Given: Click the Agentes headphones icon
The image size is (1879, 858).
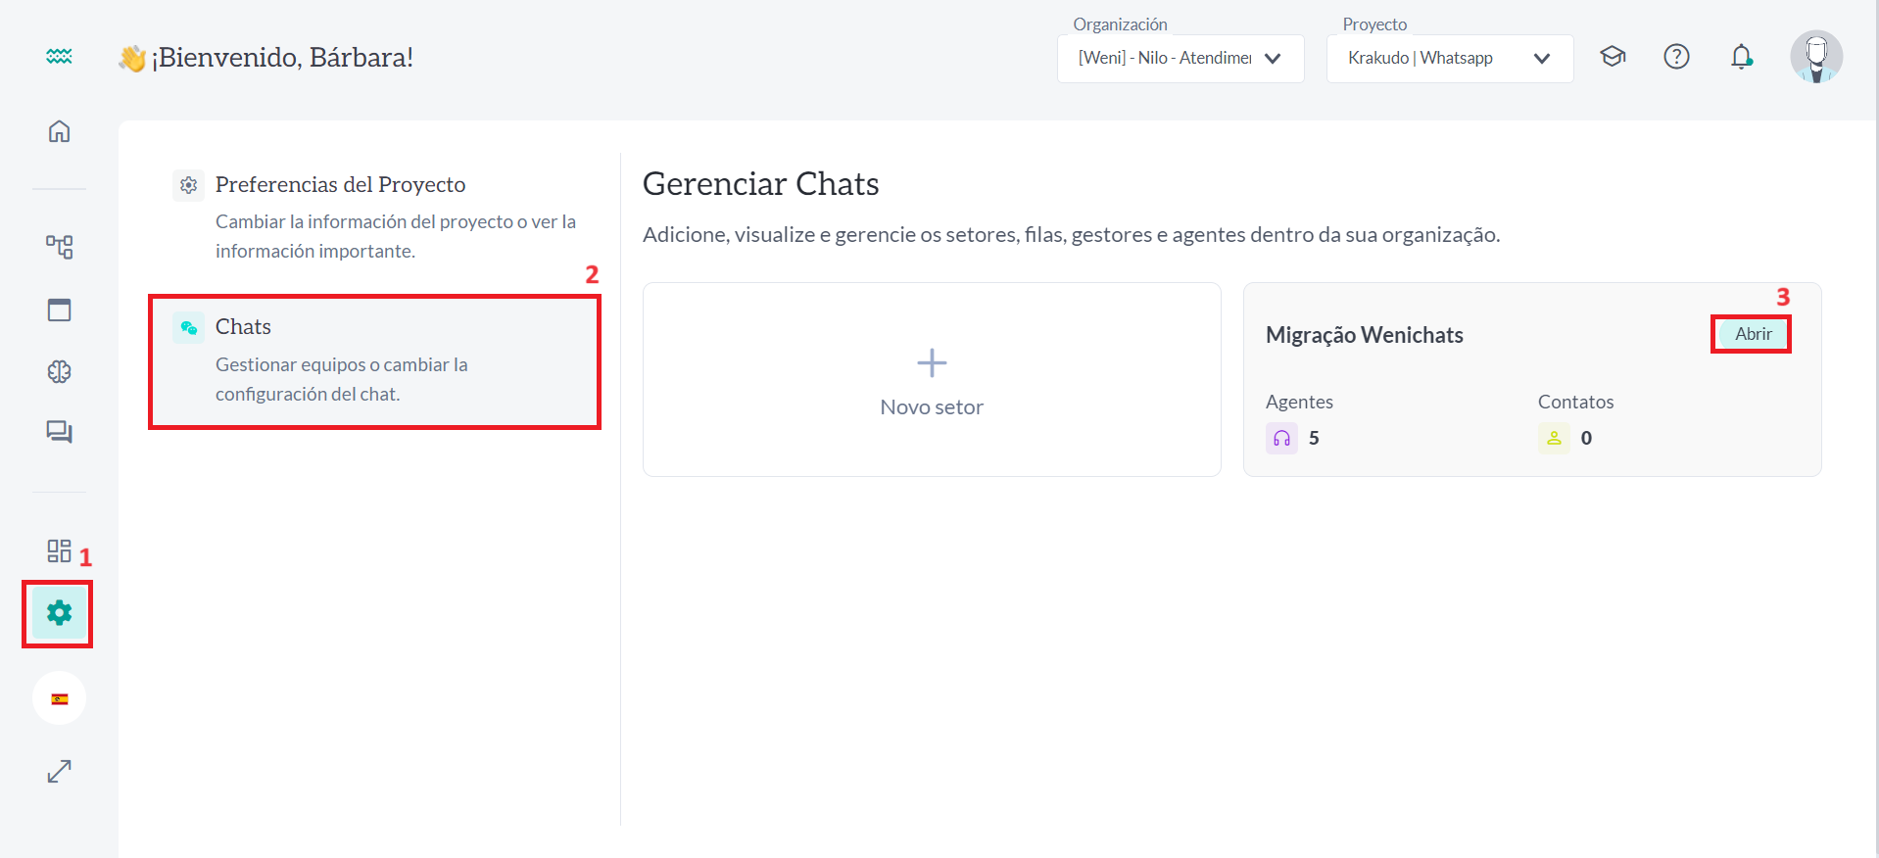Looking at the screenshot, I should click(1281, 438).
